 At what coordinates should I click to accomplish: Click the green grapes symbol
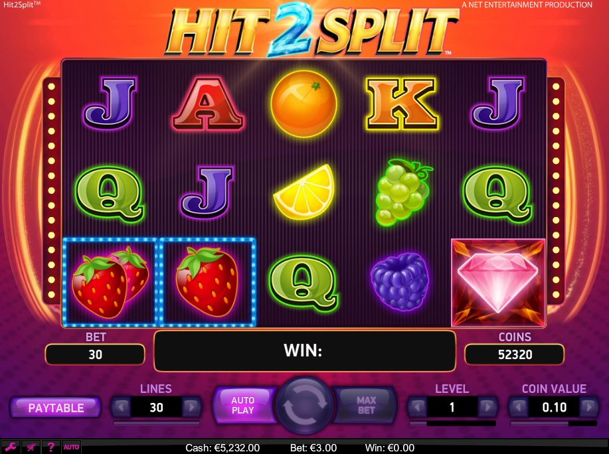pos(402,192)
